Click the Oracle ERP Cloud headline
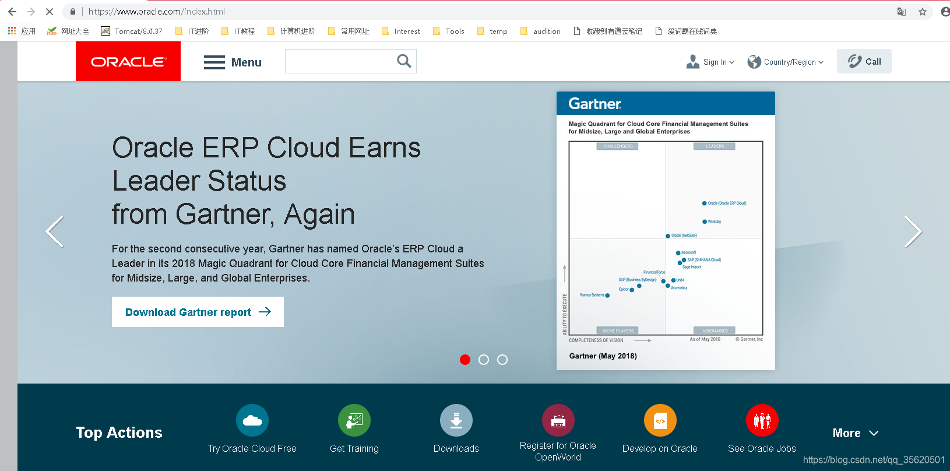 point(266,181)
